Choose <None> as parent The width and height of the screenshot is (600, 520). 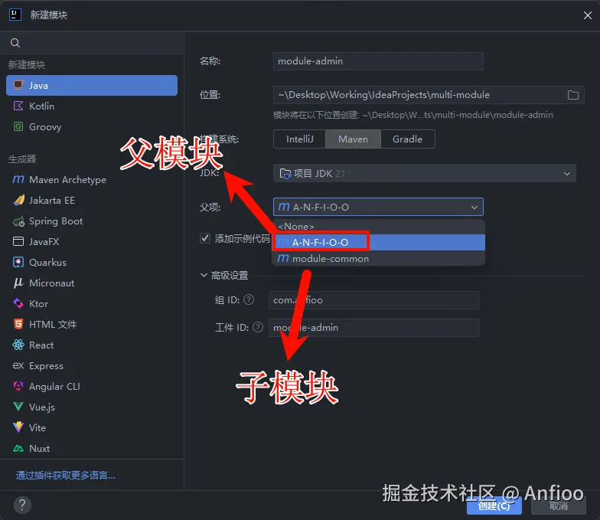[x=378, y=227]
